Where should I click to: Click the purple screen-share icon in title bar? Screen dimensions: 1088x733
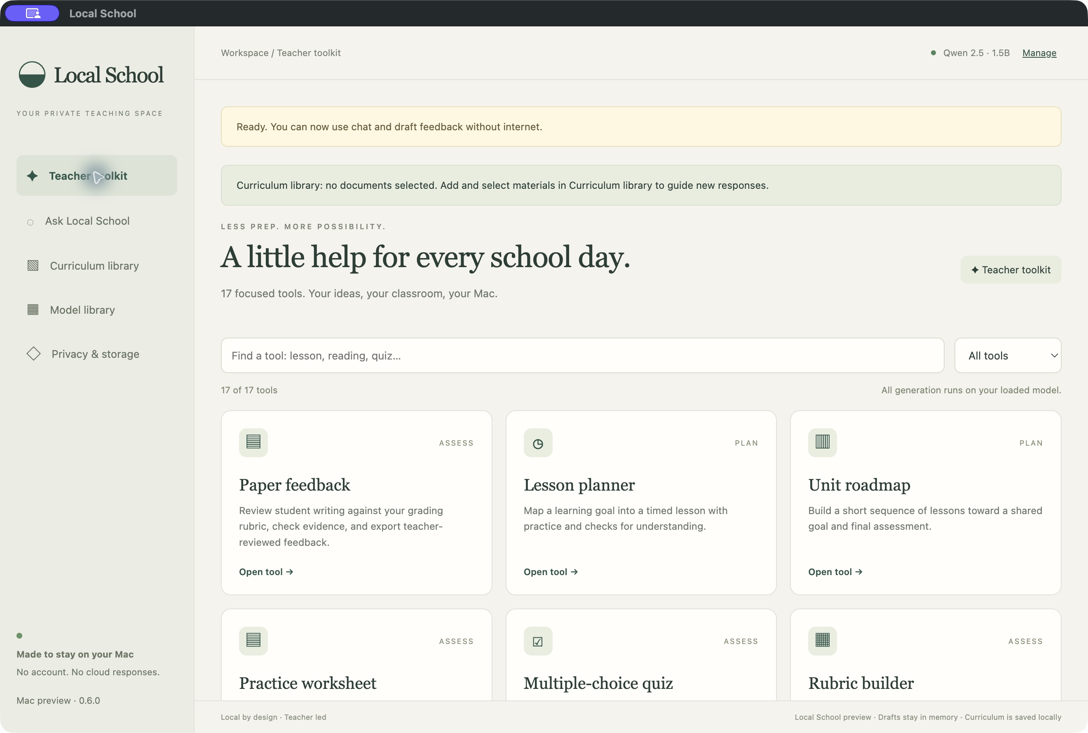(32, 13)
